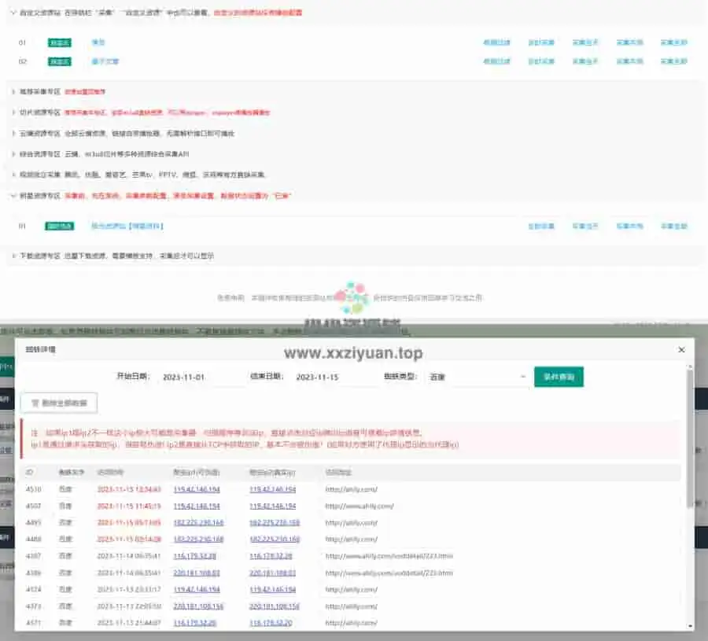Expand the 切片资源专区 section

pyautogui.click(x=13, y=112)
